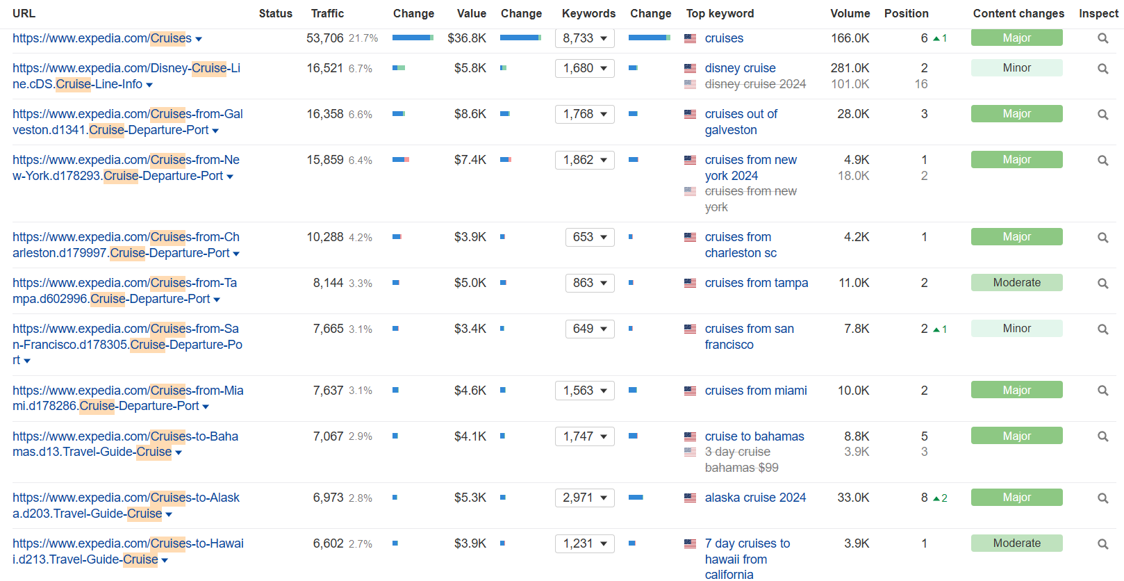Open the Cruises-to-Bahamas Travel-Guide URL link
The image size is (1124, 581).
pos(125,444)
